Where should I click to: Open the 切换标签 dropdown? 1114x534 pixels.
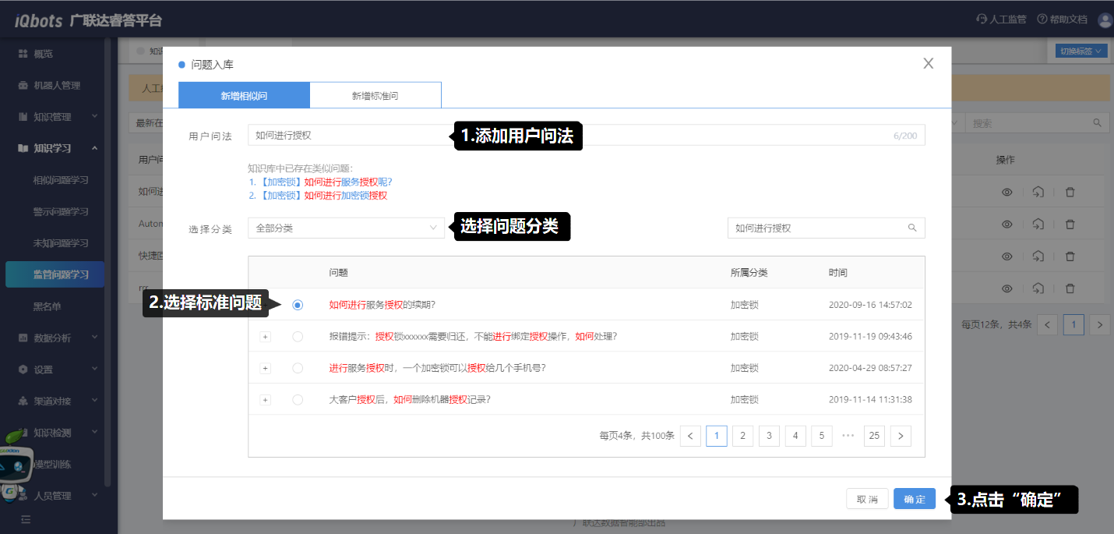point(1081,51)
